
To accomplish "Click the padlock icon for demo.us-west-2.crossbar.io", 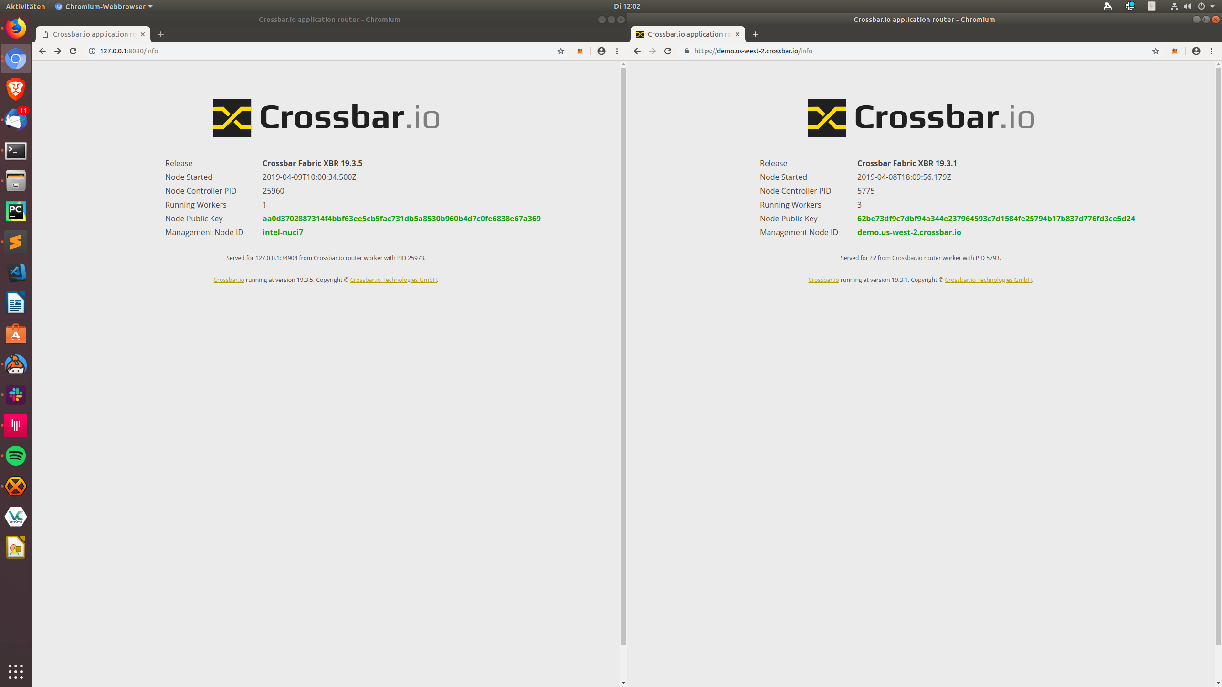I will point(687,51).
